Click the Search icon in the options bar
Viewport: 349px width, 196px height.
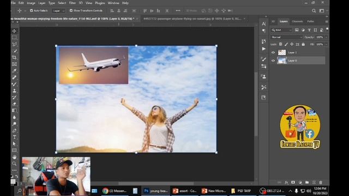coord(314,11)
